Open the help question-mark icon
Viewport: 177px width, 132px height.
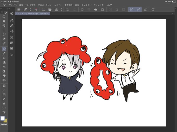[153, 10]
